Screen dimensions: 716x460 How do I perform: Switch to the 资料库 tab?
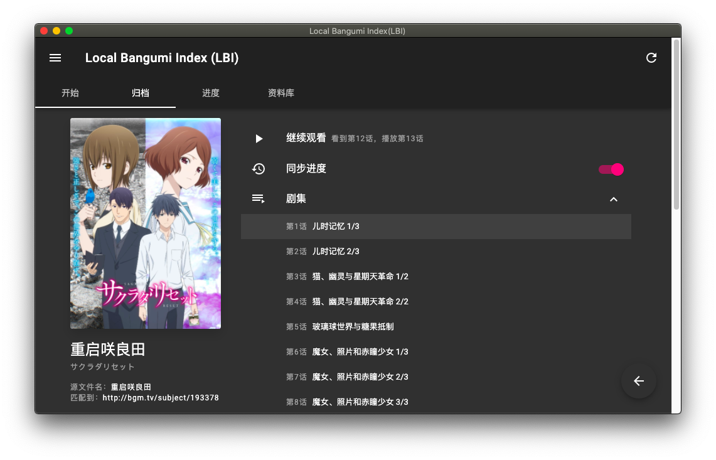tap(281, 93)
